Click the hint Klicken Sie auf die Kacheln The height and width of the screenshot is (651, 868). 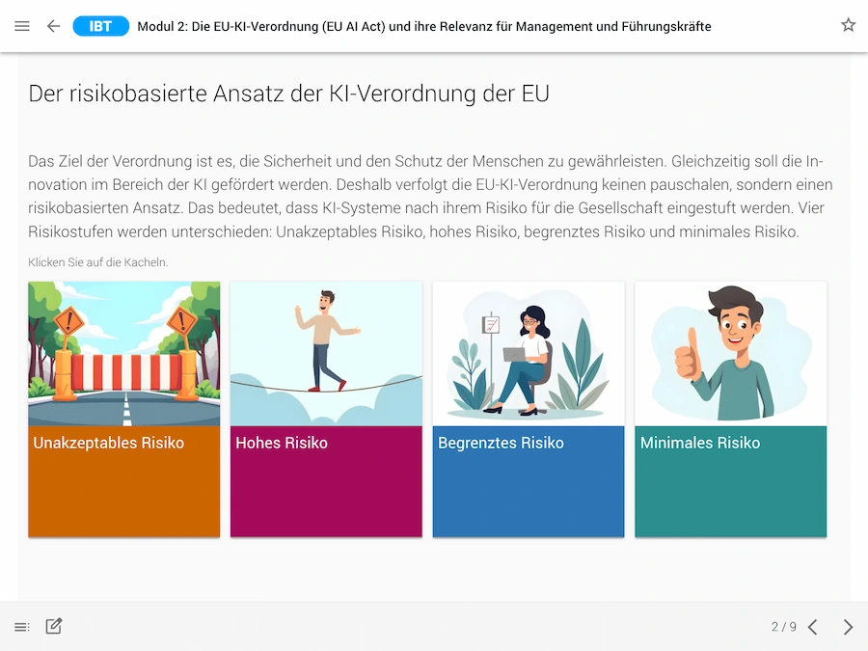point(98,262)
